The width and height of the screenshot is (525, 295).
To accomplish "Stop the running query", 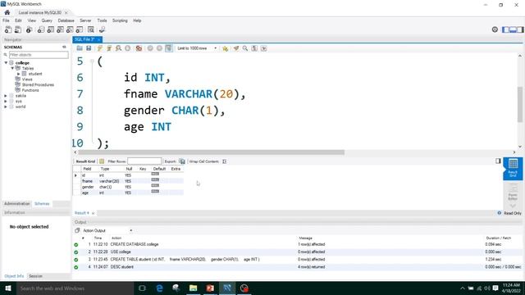I will point(128,48).
